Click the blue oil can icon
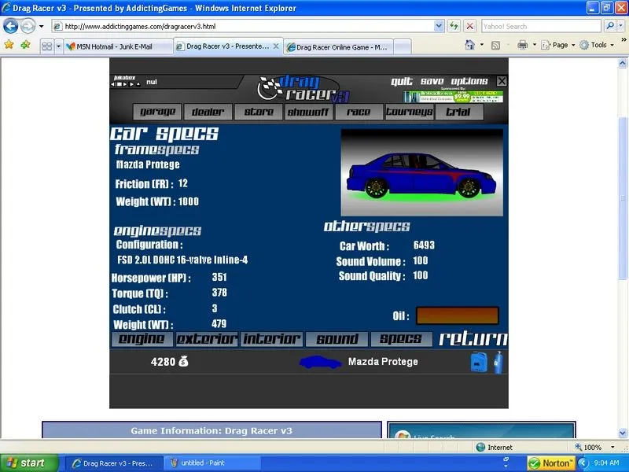 point(478,362)
